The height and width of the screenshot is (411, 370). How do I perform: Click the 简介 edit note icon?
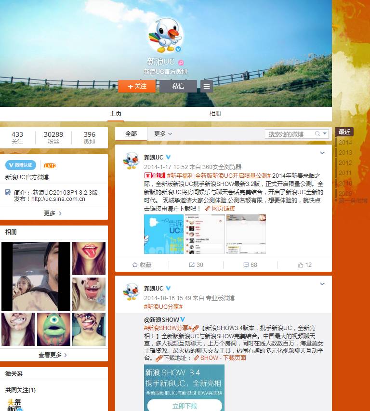click(x=8, y=192)
